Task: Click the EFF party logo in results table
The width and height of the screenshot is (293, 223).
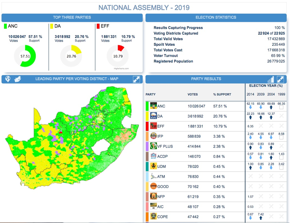Action: (x=153, y=126)
